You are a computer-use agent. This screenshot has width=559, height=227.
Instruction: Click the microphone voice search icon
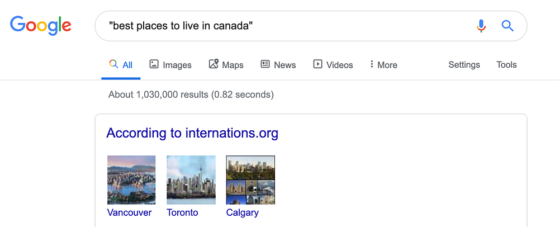coord(481,26)
